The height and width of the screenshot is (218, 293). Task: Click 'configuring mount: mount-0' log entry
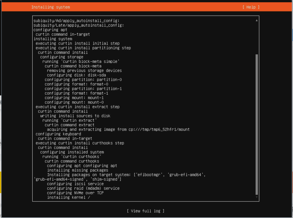[x=74, y=102]
